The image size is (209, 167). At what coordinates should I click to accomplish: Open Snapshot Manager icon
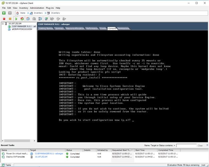40,19
